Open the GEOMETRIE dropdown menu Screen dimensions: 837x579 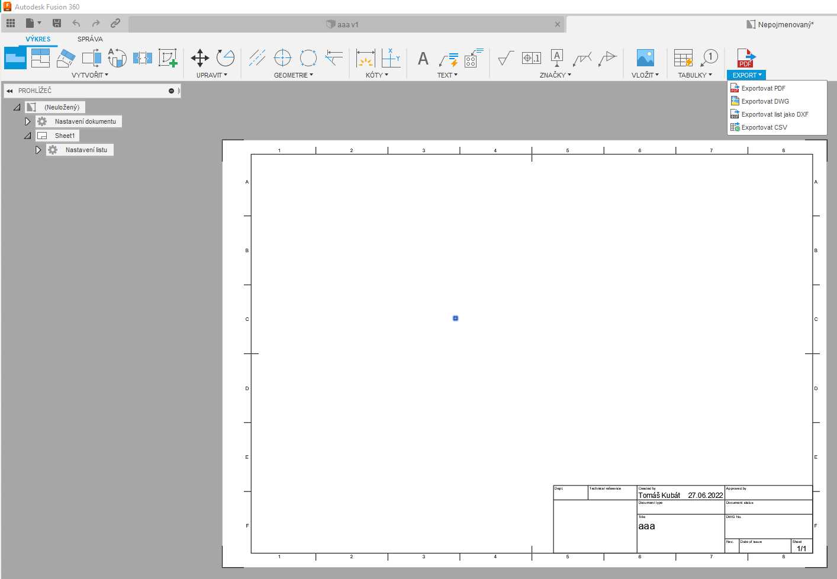pyautogui.click(x=293, y=75)
